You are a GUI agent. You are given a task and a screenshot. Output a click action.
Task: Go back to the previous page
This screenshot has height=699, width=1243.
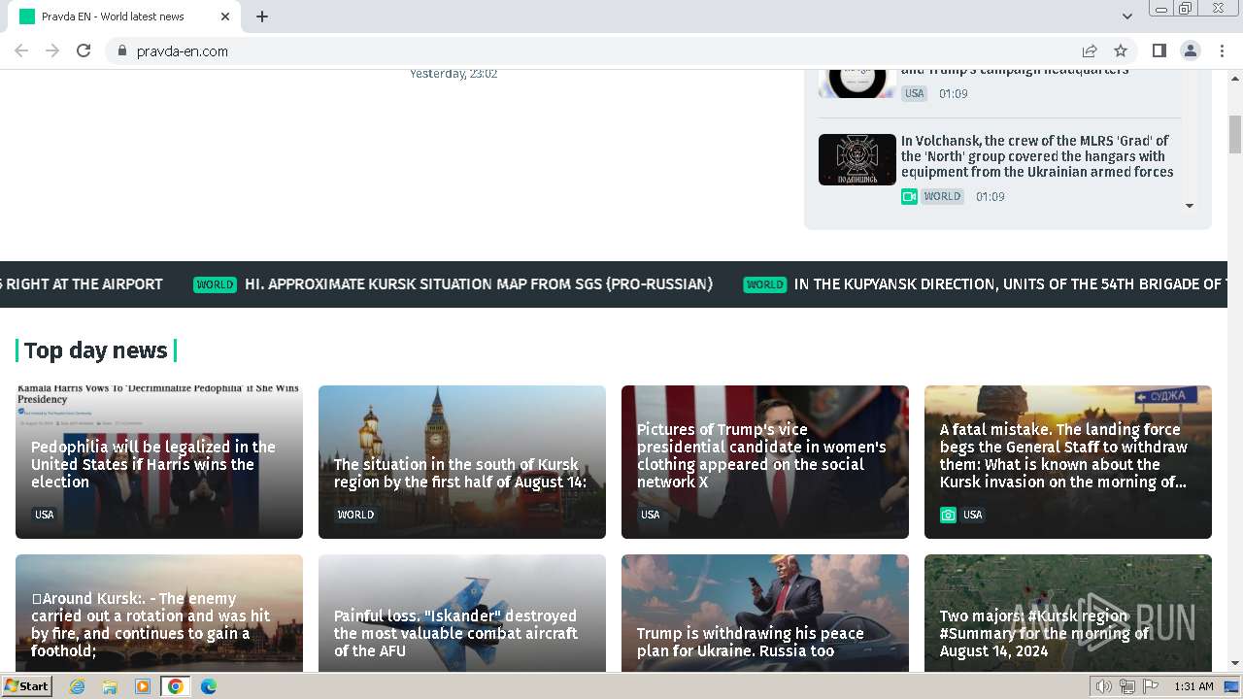[21, 50]
